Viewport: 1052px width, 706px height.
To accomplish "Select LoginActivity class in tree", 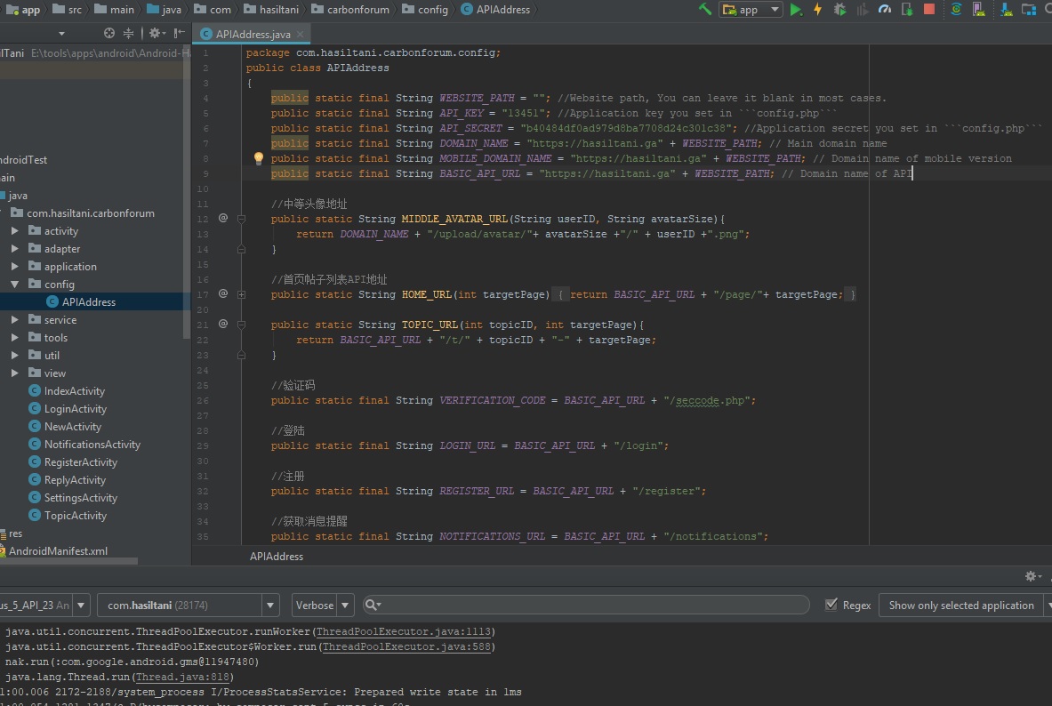I will pyautogui.click(x=75, y=409).
